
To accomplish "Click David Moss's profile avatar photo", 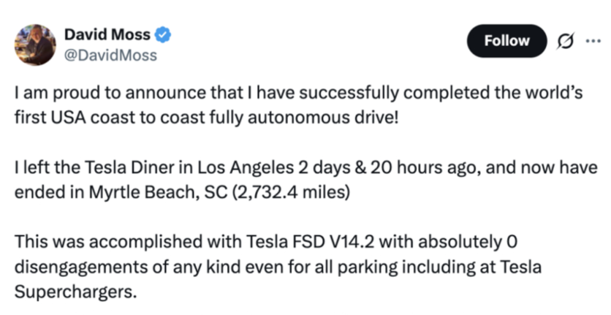I will [35, 44].
